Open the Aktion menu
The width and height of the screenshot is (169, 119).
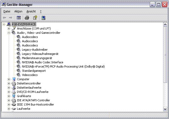point(18,11)
